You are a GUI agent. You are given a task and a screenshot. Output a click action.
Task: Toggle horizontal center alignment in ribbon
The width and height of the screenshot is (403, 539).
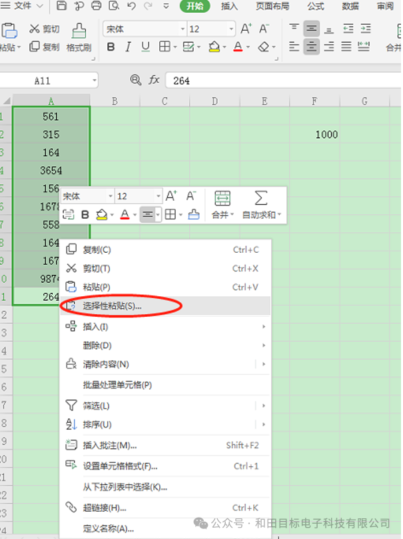click(x=311, y=47)
